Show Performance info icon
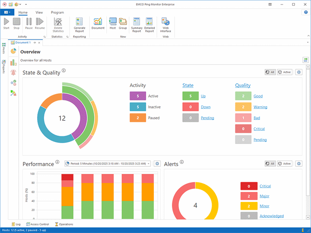This screenshot has width=311, height=233. coord(57,162)
